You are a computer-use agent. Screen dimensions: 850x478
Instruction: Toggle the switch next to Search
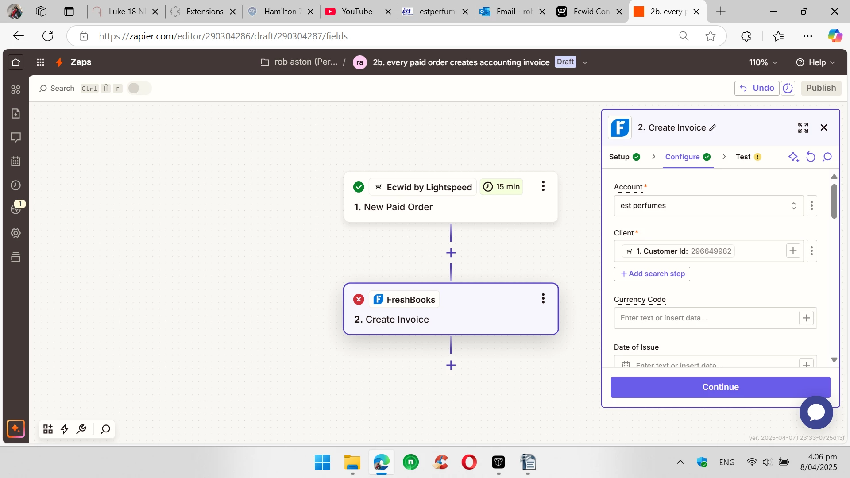click(x=139, y=88)
